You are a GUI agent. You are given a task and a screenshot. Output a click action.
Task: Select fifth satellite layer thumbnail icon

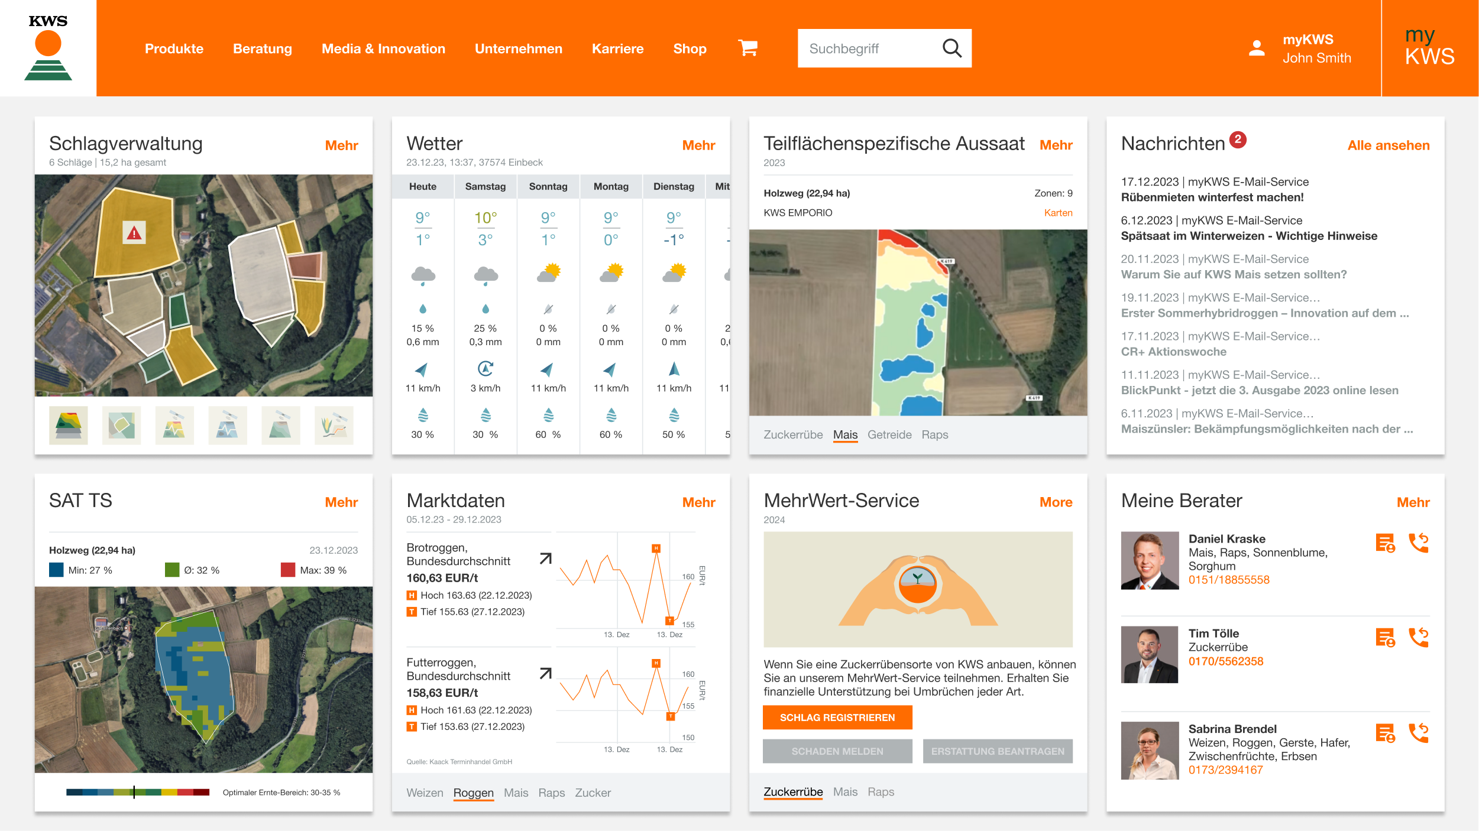[x=281, y=425]
